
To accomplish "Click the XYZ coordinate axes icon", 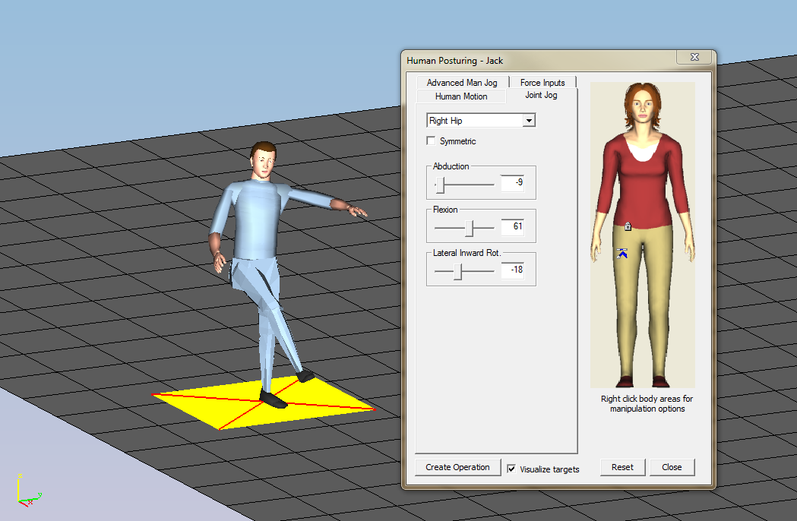I will pyautogui.click(x=28, y=491).
